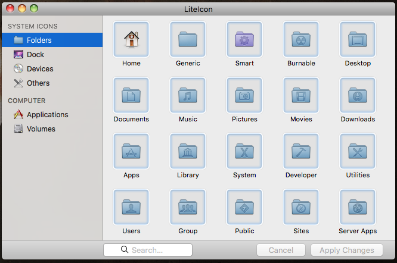Pick the Sites folder icon

pyautogui.click(x=301, y=207)
